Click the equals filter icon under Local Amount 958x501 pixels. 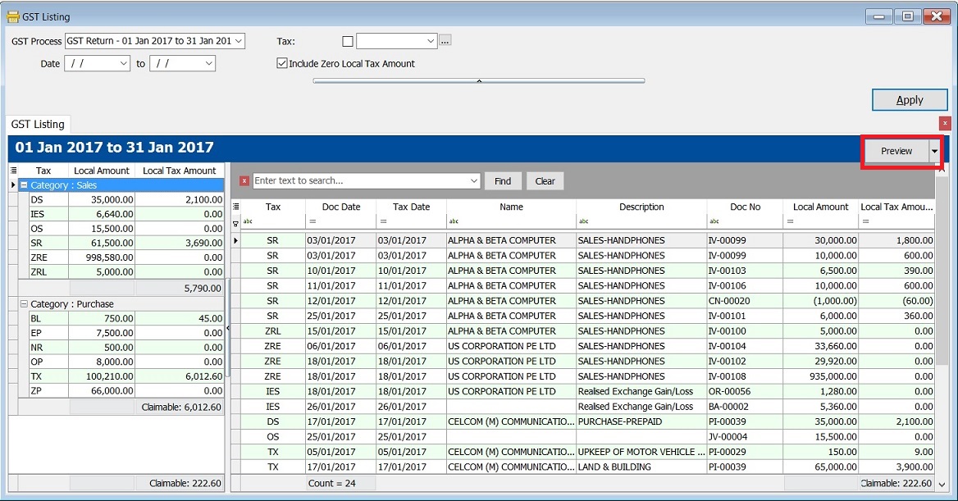pyautogui.click(x=791, y=222)
